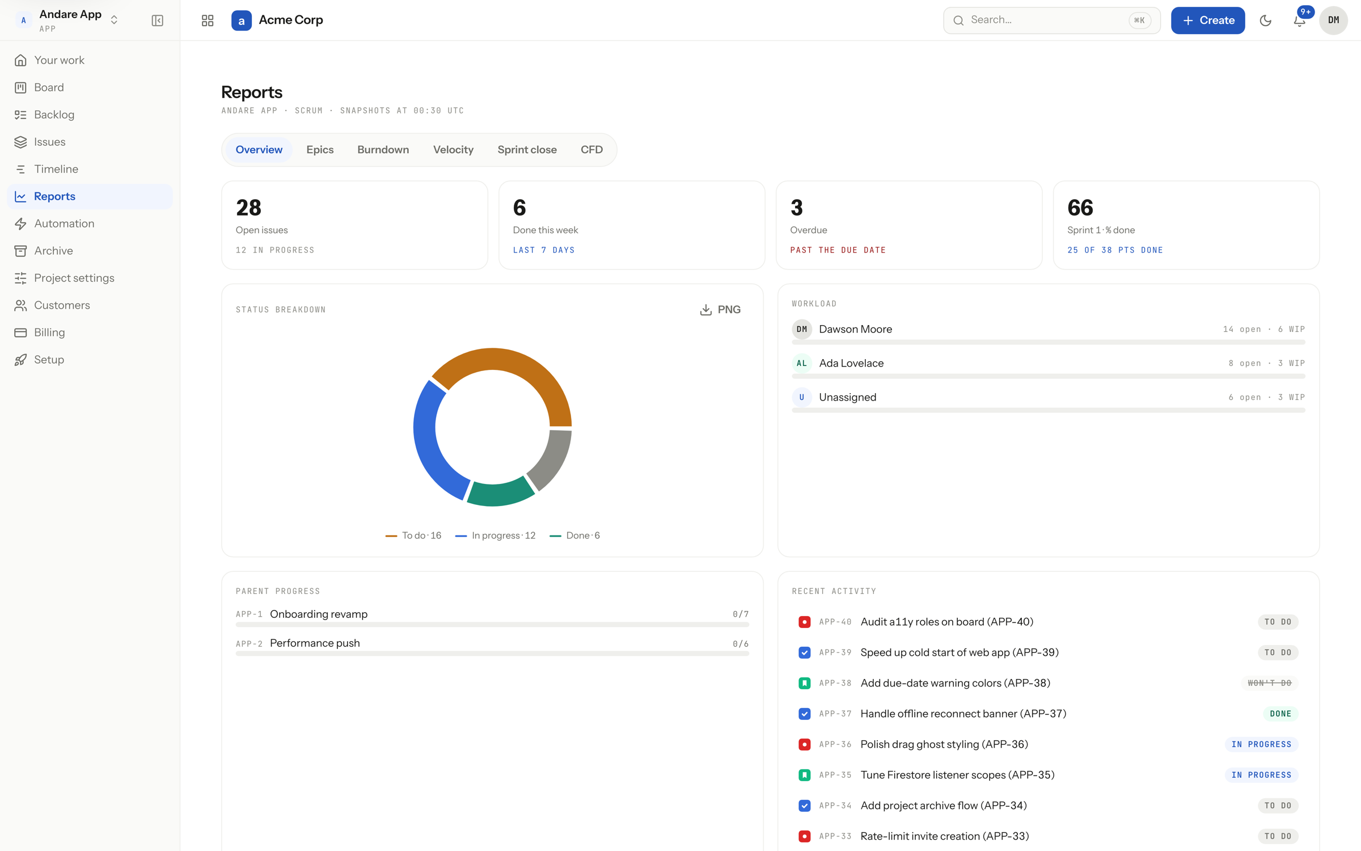Click the Issues layers icon
The width and height of the screenshot is (1361, 851).
20,142
